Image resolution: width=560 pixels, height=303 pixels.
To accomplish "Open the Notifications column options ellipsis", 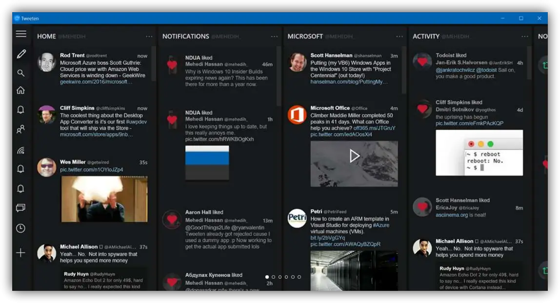I will (274, 36).
